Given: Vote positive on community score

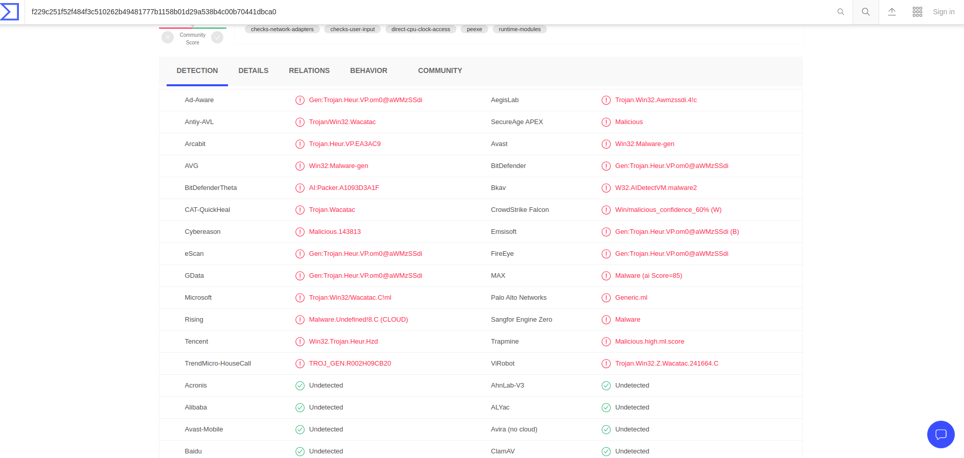Looking at the screenshot, I should pos(217,37).
